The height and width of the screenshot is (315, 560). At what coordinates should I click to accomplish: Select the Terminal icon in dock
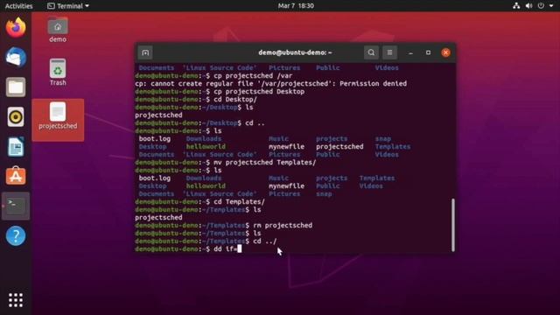pos(16,206)
